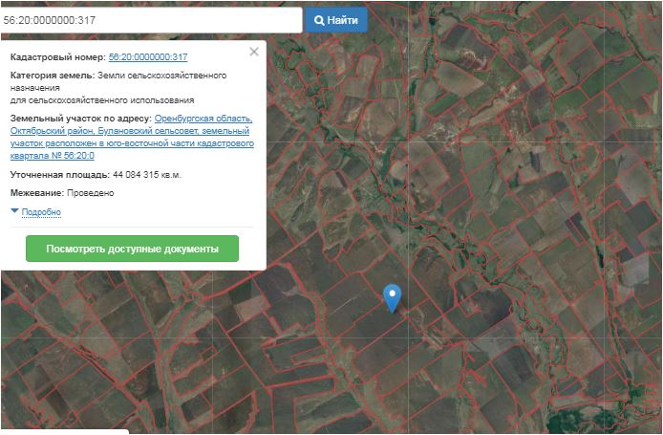Click the Категория земель label

coord(52,75)
